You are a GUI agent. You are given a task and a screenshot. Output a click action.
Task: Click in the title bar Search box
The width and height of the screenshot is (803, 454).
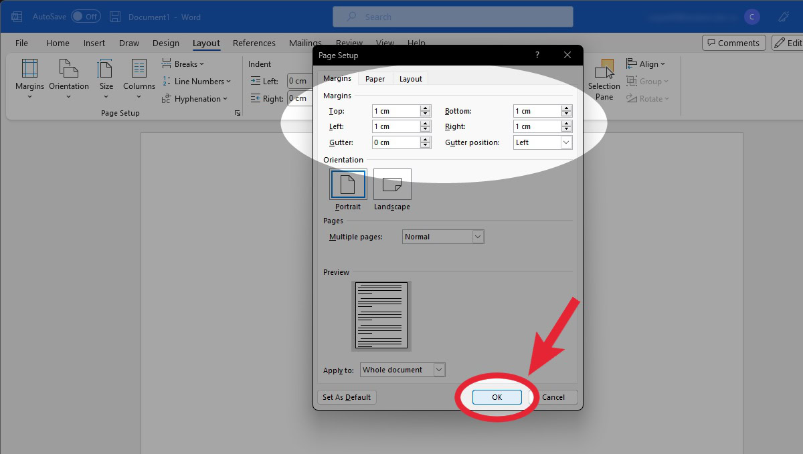[x=452, y=17]
